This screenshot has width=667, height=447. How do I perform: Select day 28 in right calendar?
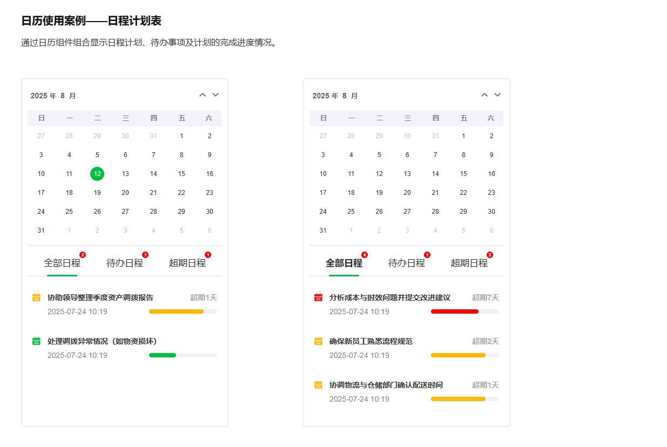[x=435, y=212]
